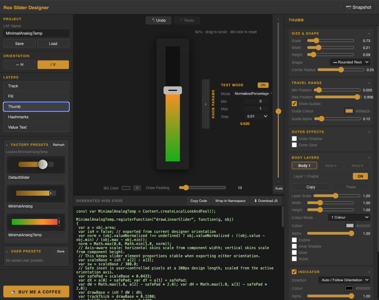Select the Value Text layer

(36, 127)
